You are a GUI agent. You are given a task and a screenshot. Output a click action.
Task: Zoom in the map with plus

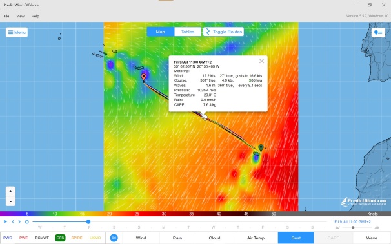point(10,191)
